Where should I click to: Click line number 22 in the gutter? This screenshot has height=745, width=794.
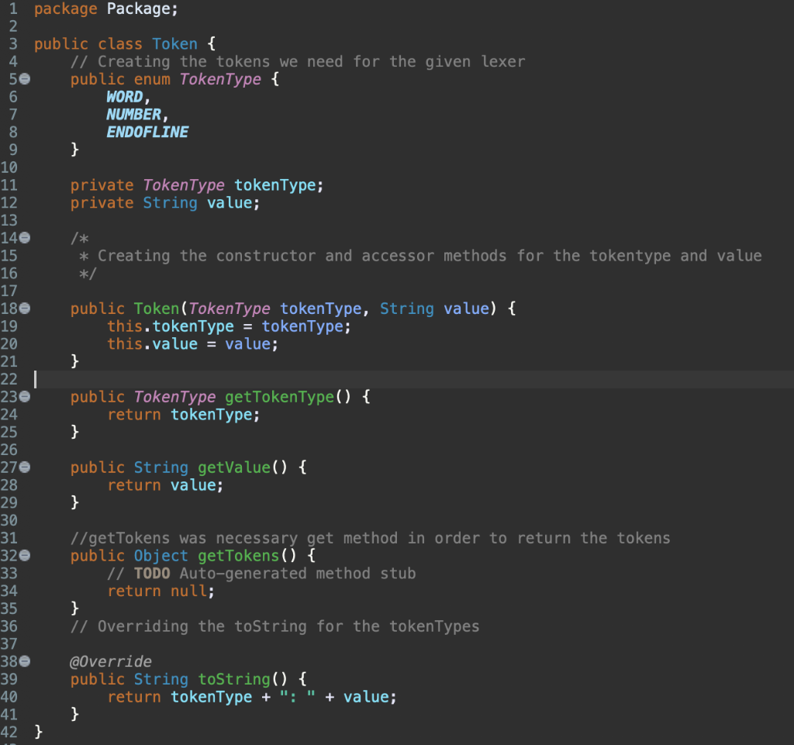coord(9,379)
